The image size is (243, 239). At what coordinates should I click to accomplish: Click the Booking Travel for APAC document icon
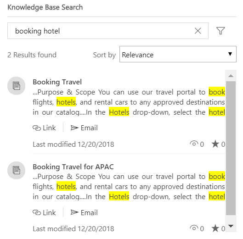(x=16, y=170)
